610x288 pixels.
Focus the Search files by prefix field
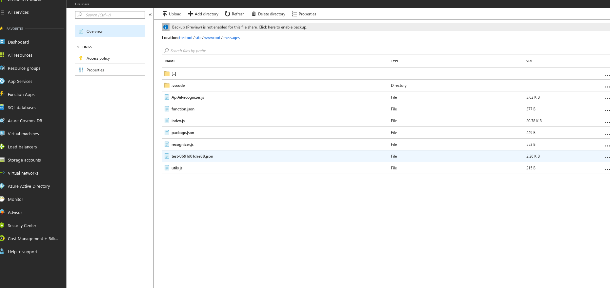click(x=386, y=50)
